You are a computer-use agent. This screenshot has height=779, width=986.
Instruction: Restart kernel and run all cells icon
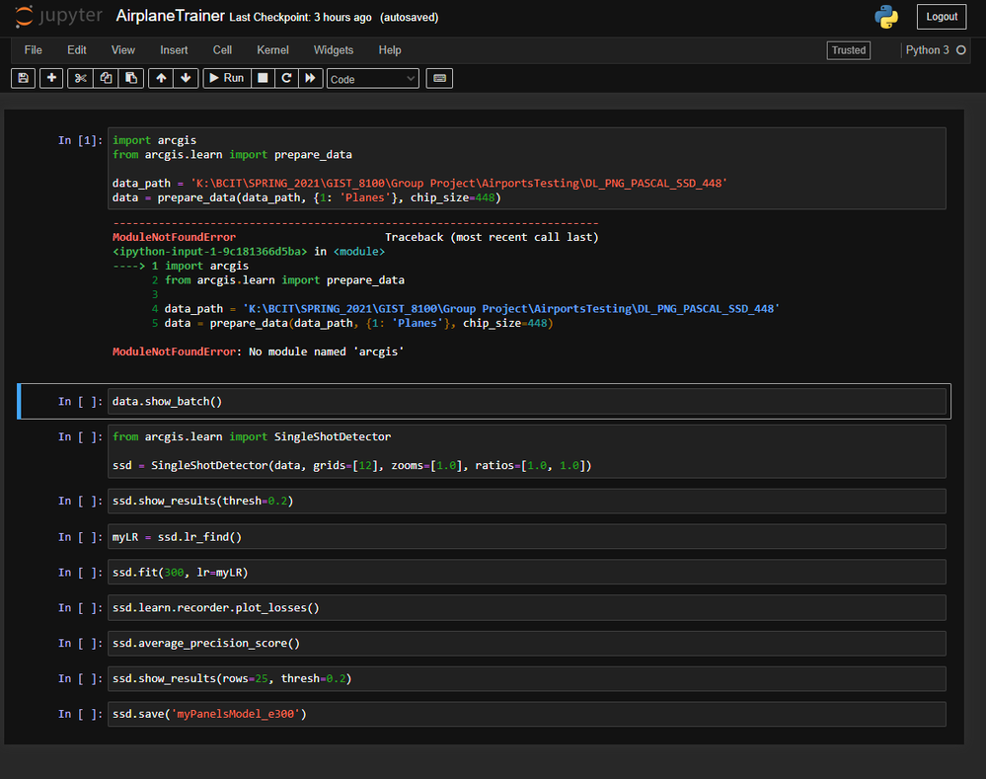pos(311,78)
